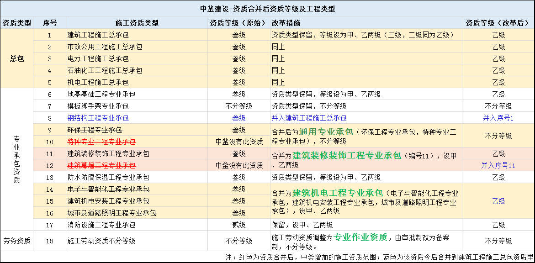Viewport: 535px width, 263px height.
Task: Click the 资质等级（原始） column header
Action: 238,23
